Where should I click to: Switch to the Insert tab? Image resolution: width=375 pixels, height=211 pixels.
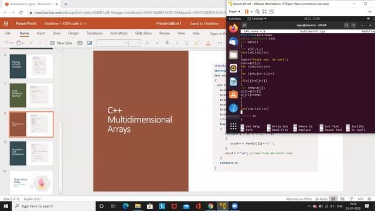point(41,33)
